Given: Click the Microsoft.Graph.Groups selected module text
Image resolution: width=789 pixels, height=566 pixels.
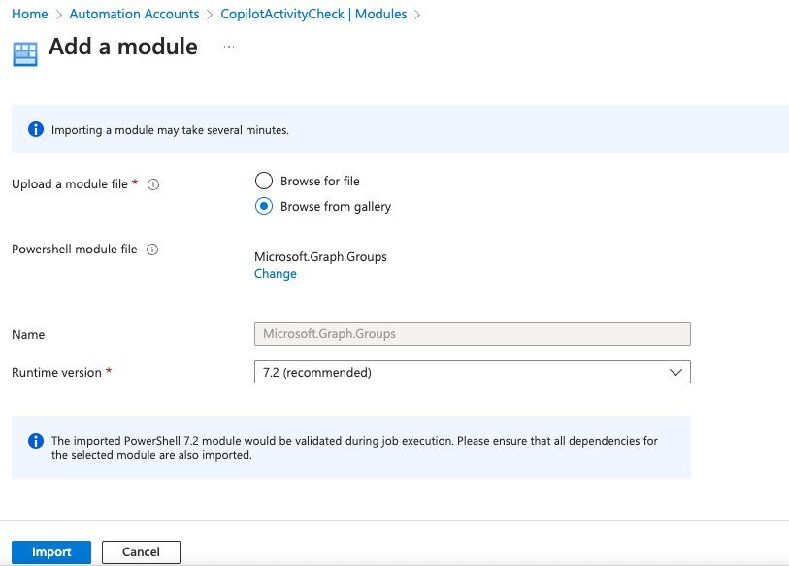Looking at the screenshot, I should (x=320, y=257).
